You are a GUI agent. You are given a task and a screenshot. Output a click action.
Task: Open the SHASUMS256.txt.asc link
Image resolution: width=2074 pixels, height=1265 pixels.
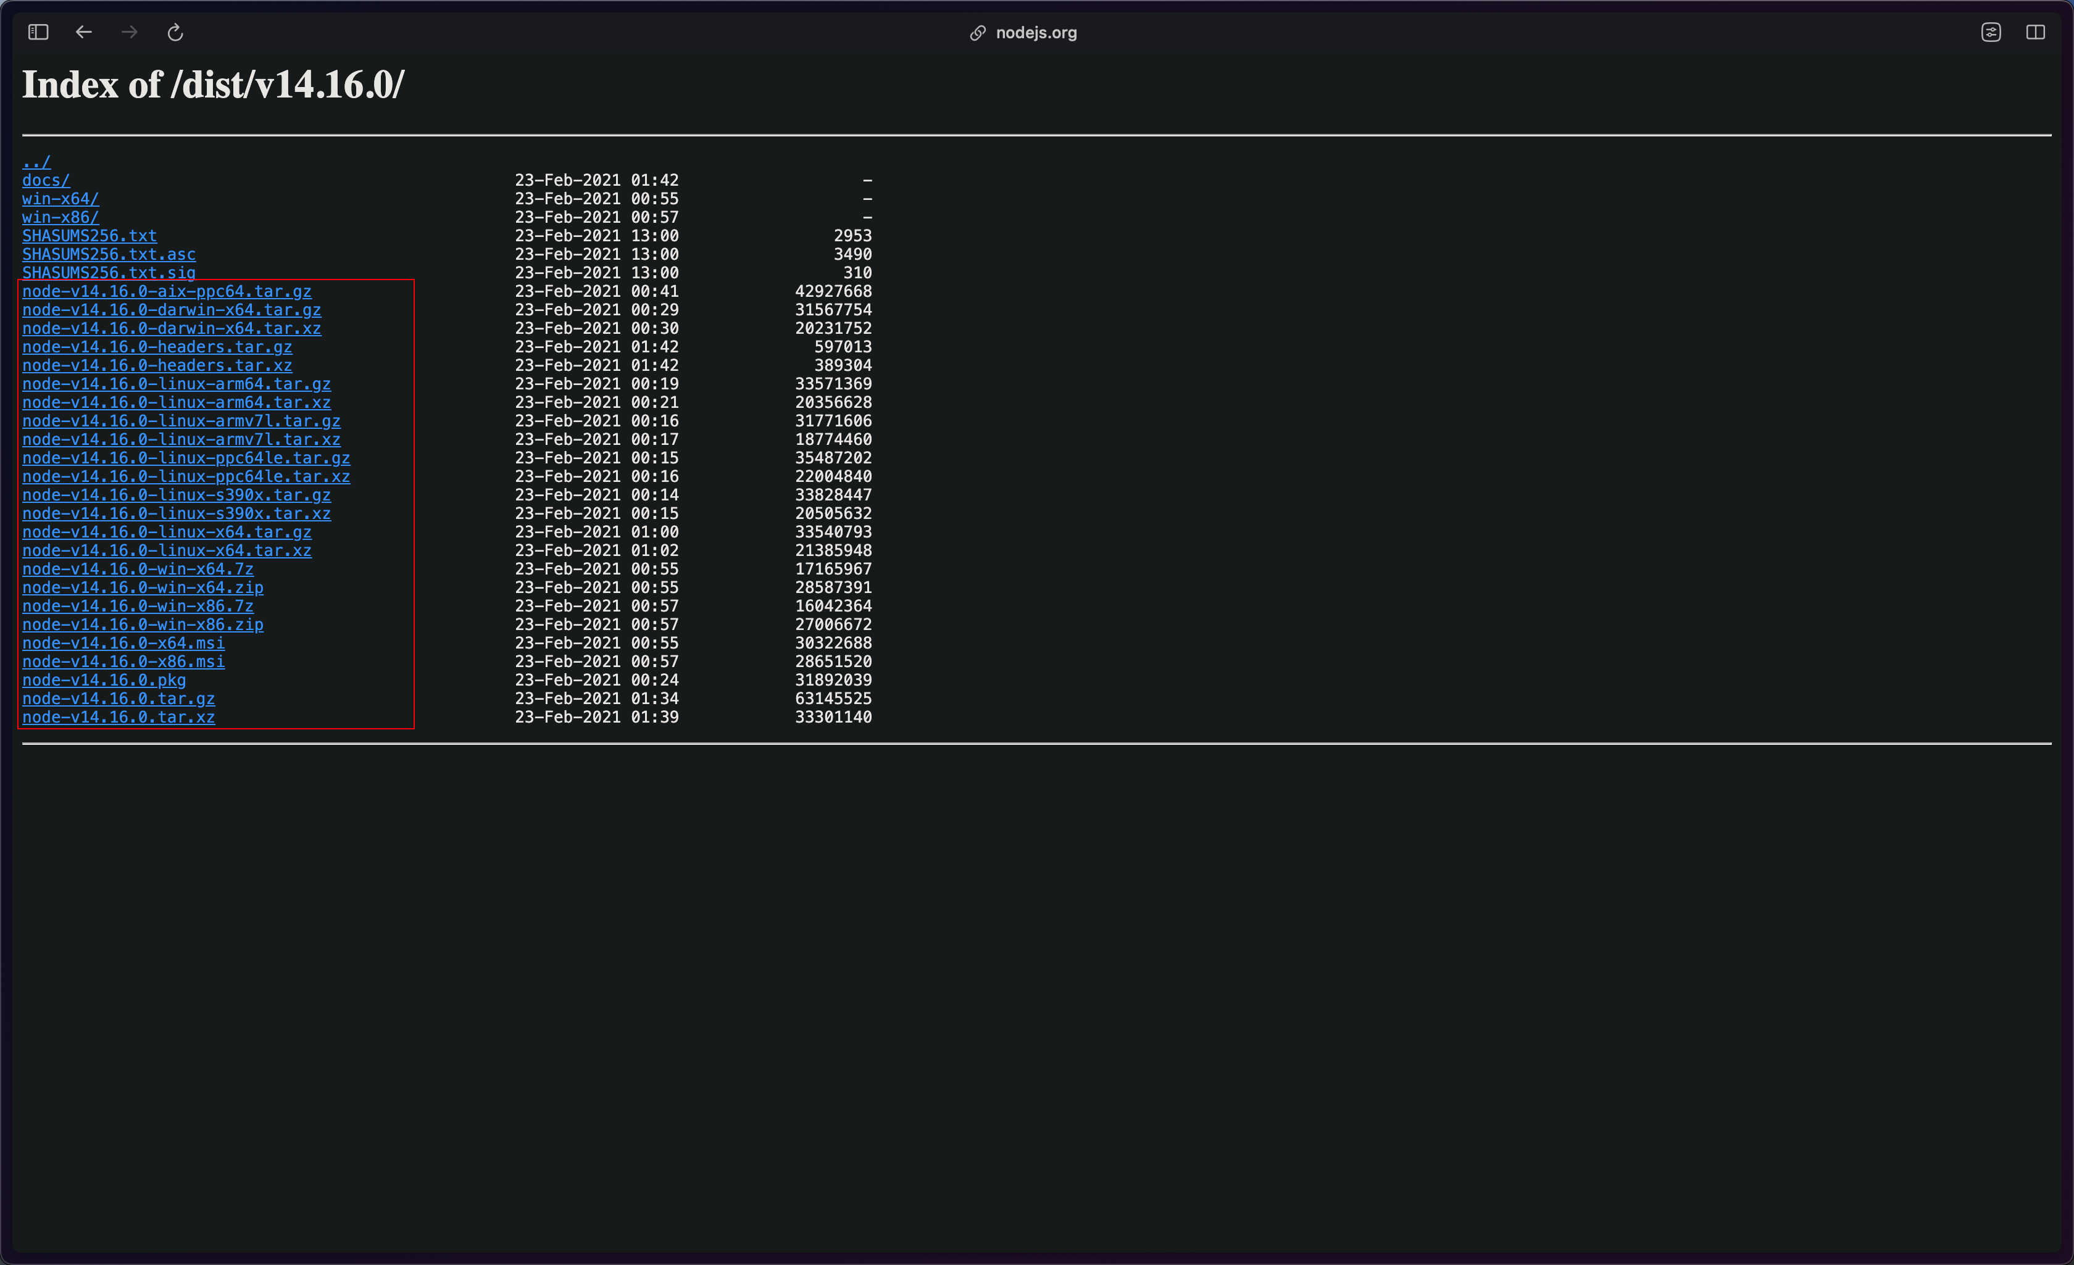(109, 254)
